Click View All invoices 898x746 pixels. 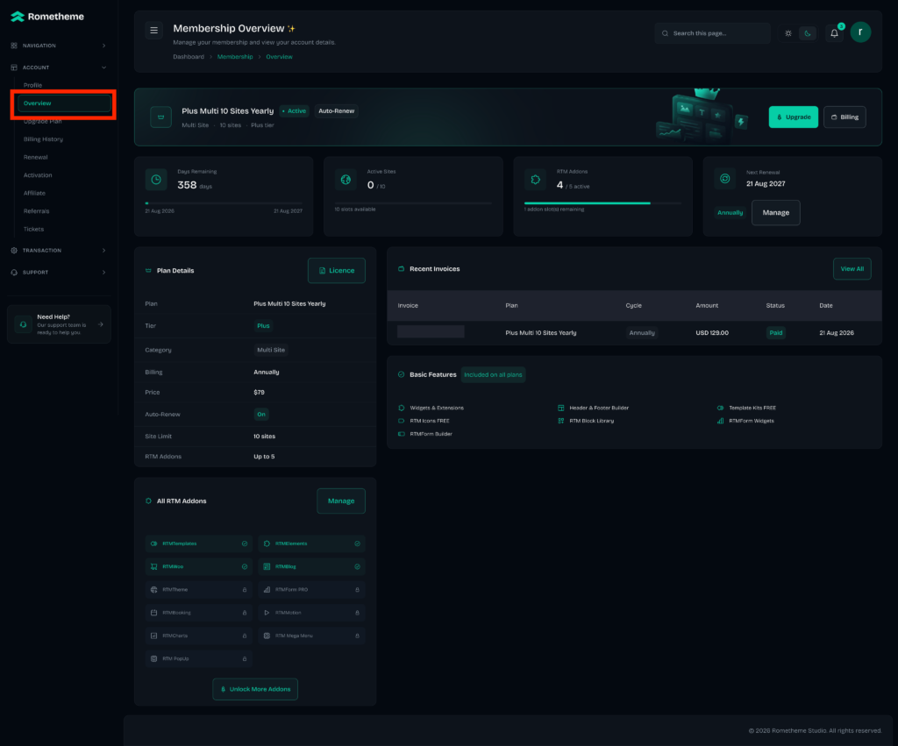click(852, 268)
